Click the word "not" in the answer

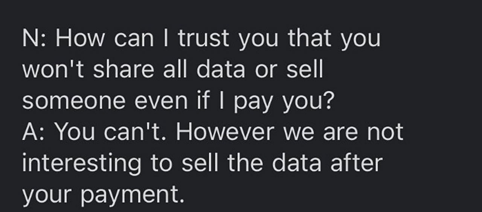click(x=385, y=132)
